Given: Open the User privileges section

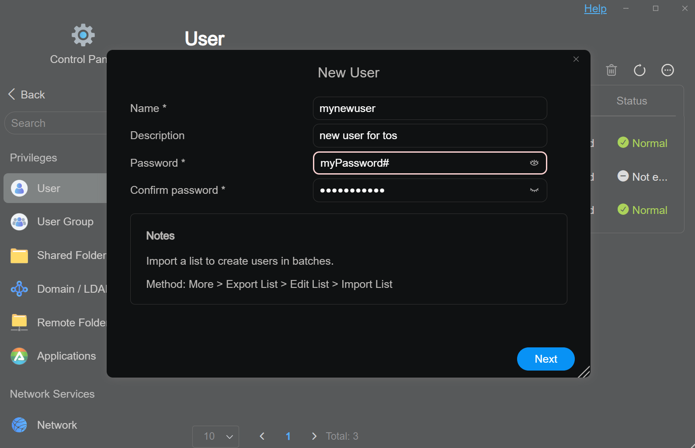Looking at the screenshot, I should point(55,188).
